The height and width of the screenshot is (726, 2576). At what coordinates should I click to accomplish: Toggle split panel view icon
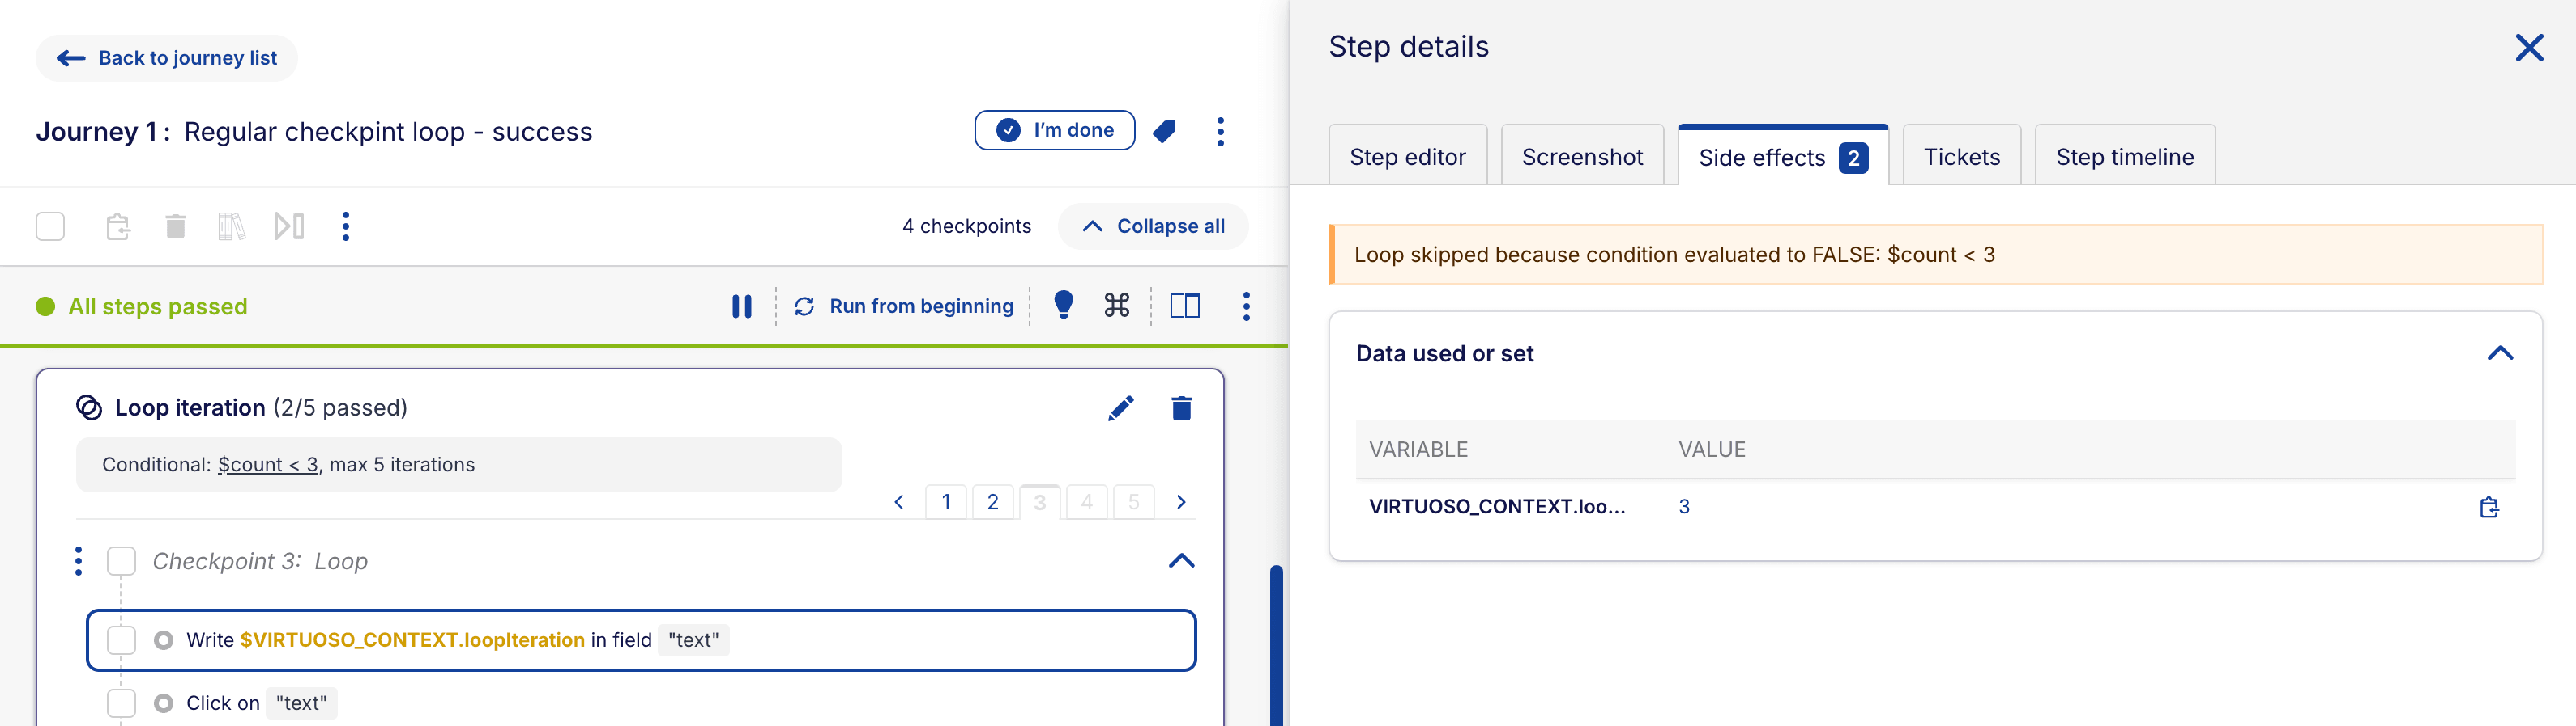pos(1184,306)
